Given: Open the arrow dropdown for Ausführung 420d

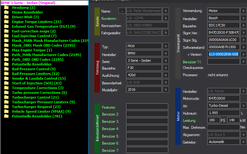Looking at the screenshot, I should pos(166,75).
